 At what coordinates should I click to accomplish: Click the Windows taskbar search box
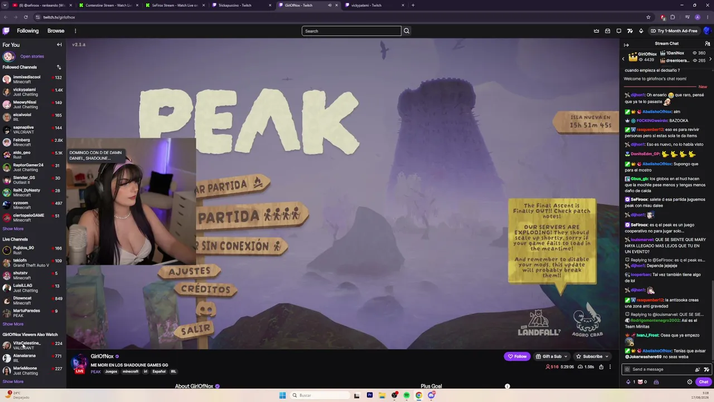tap(319, 395)
